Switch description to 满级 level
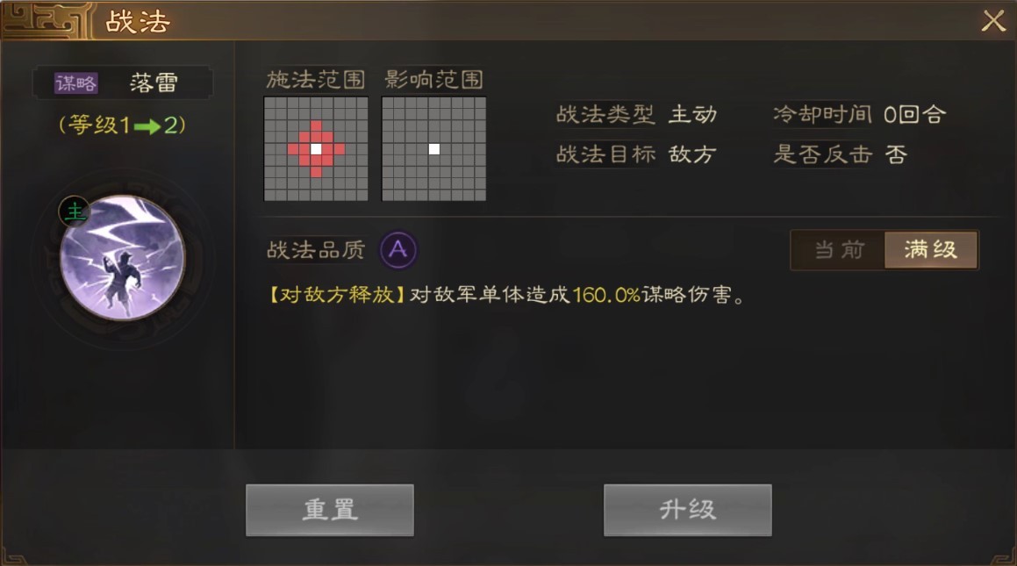Viewport: 1017px width, 566px height. (931, 249)
